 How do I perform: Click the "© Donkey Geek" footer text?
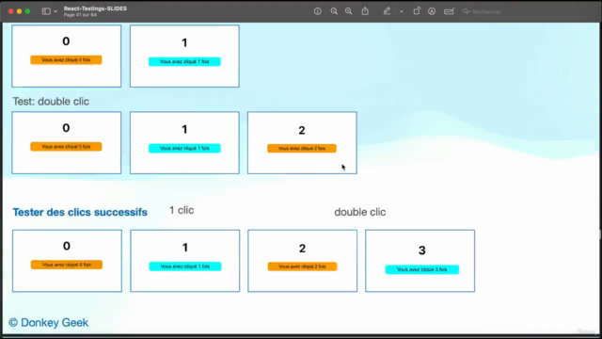pyautogui.click(x=48, y=322)
